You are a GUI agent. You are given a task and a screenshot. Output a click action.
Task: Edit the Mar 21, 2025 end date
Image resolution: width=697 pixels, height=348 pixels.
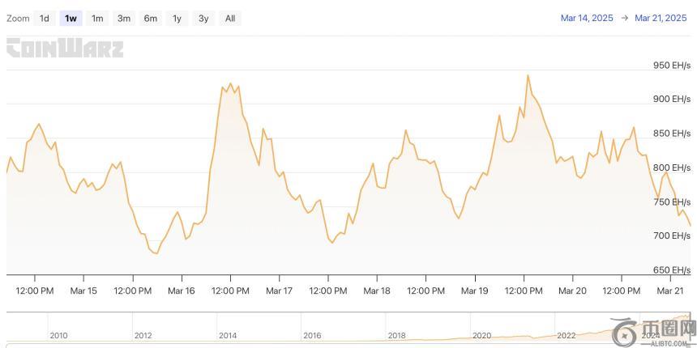661,18
